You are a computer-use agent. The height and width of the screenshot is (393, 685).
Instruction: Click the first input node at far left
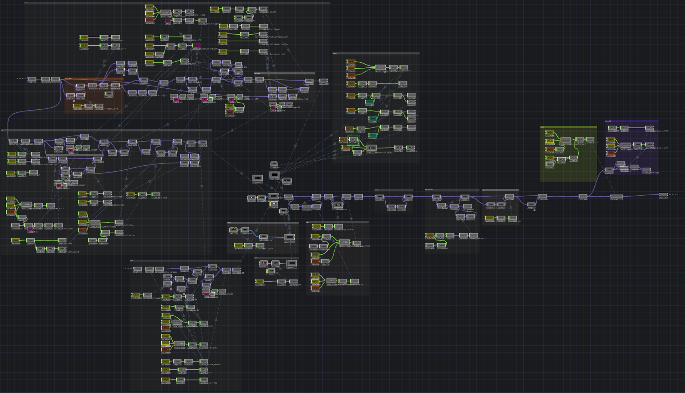[32, 79]
